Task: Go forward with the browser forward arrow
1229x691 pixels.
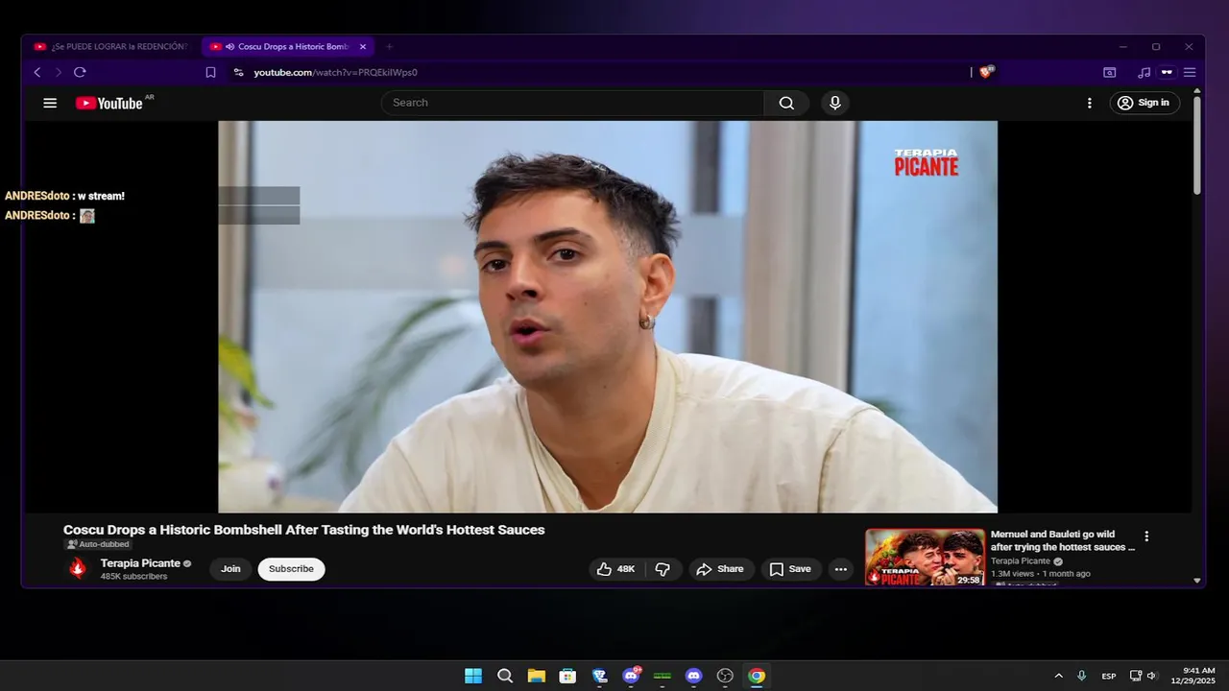Action: (x=59, y=72)
